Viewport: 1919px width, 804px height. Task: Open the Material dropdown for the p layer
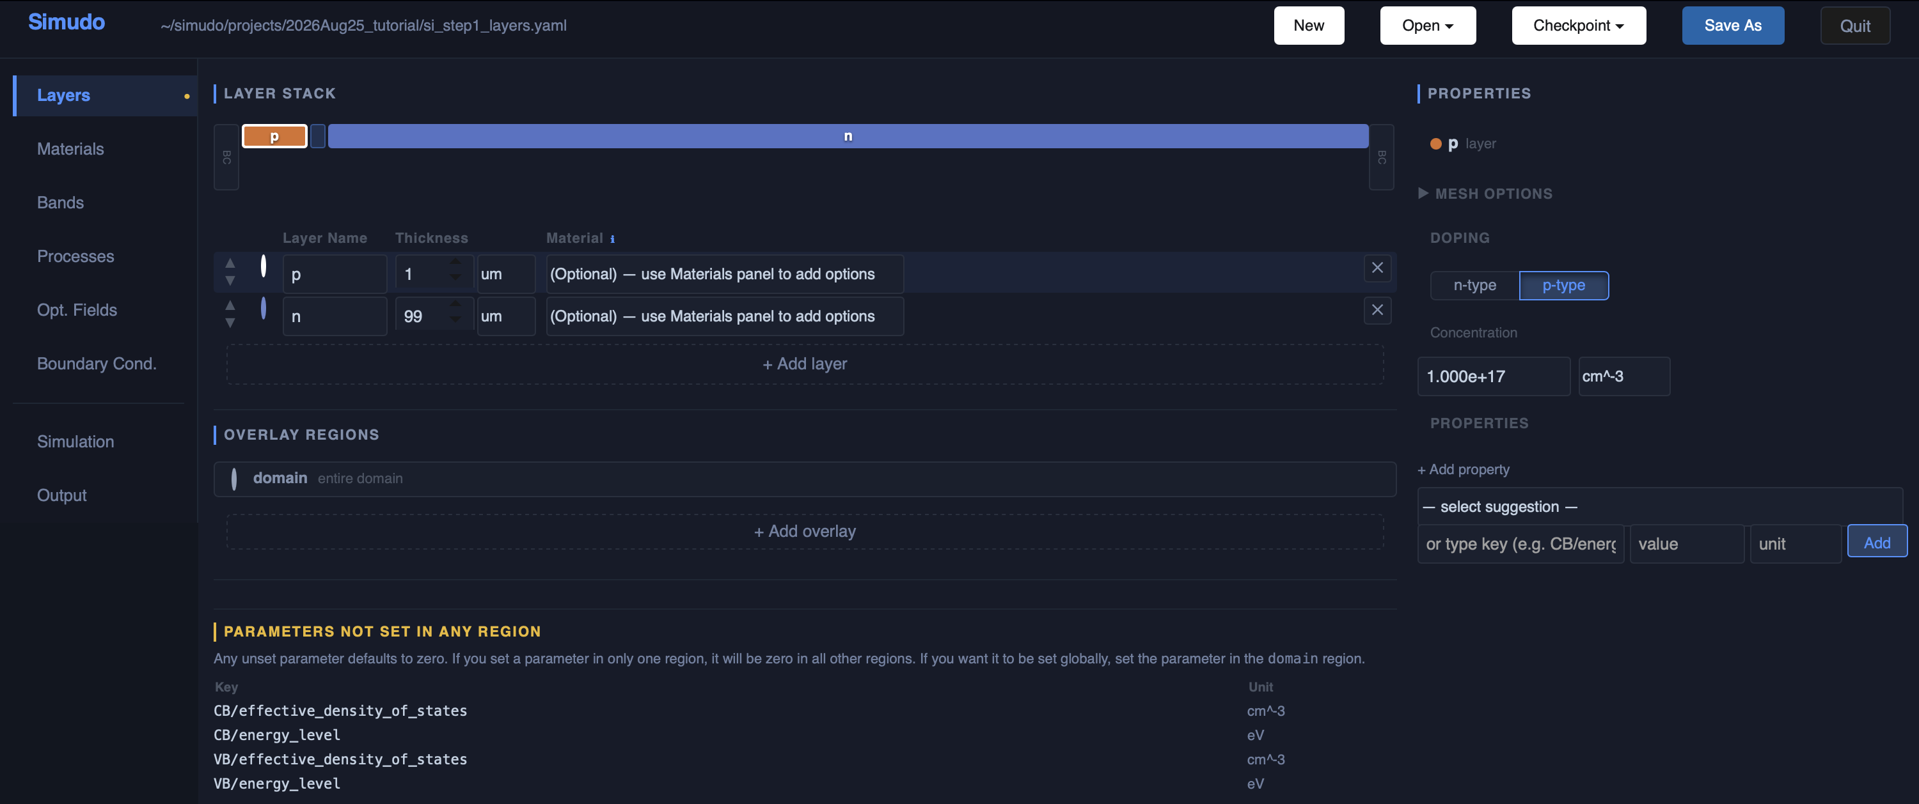click(x=725, y=274)
